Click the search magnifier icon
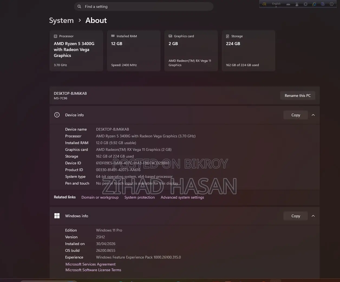The width and height of the screenshot is (340, 282). pos(79,6)
